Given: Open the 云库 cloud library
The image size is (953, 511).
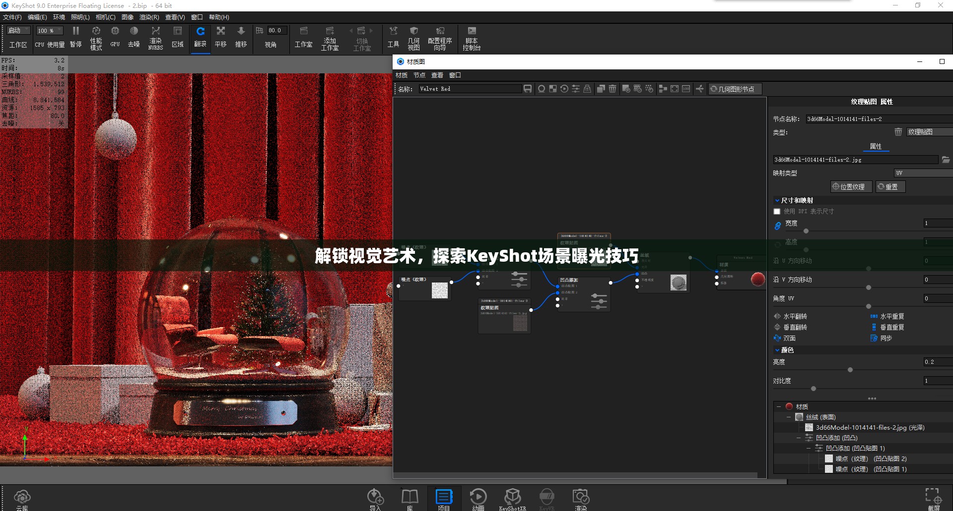Looking at the screenshot, I should (22, 499).
